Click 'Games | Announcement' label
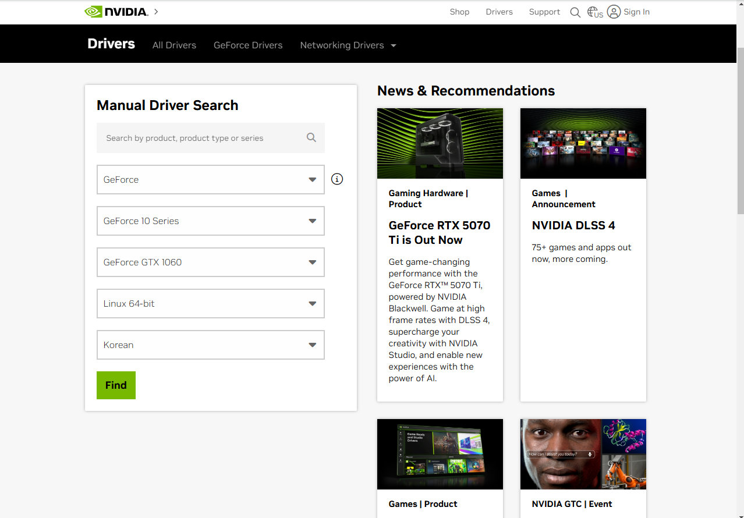The width and height of the screenshot is (744, 518). coord(564,198)
